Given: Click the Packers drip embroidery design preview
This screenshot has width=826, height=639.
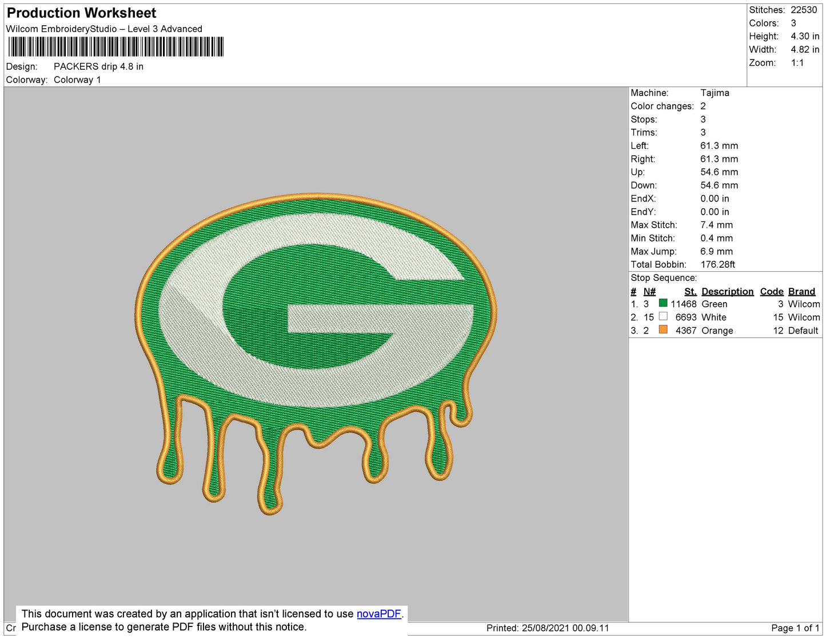Looking at the screenshot, I should pos(316,353).
